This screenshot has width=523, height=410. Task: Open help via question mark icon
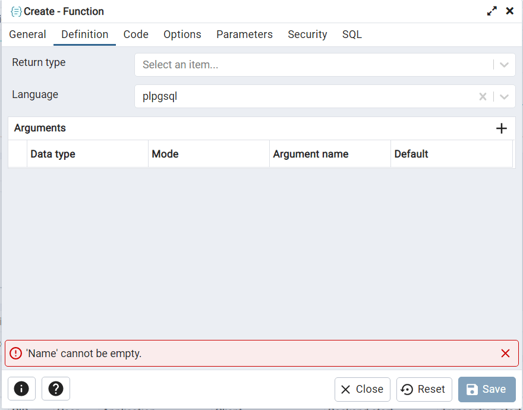56,389
